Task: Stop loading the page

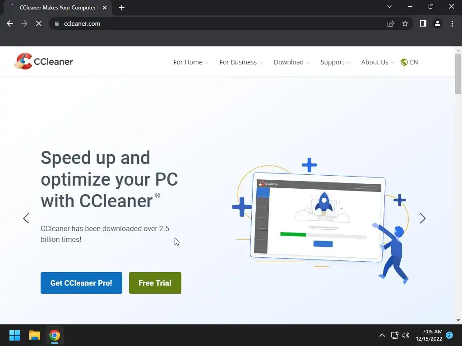Action: [x=39, y=23]
